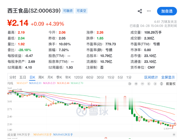The height and width of the screenshot is (139, 183).
Task: Switch to the 60分 chart tab
Action: (90, 77)
